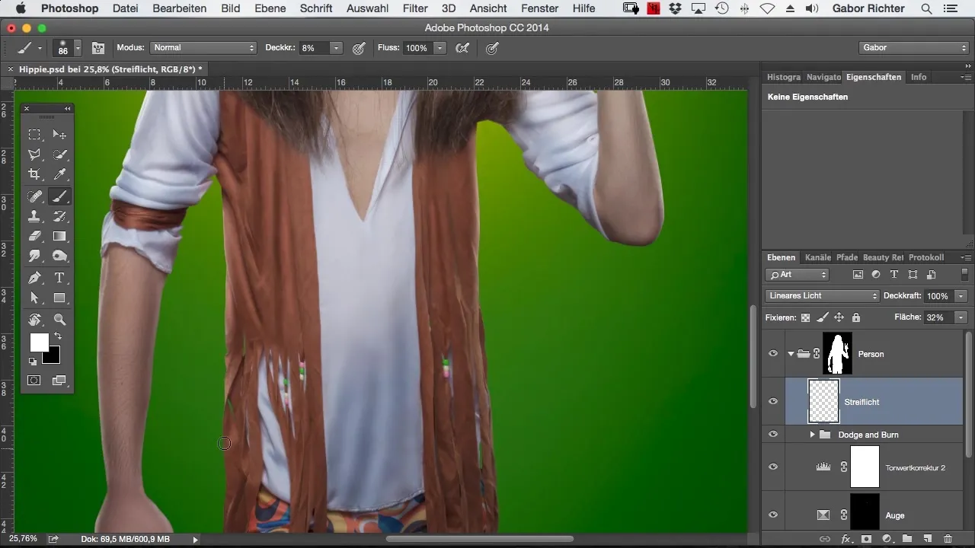Open the Fluss flow dropdown arrow
This screenshot has width=975, height=548.
click(440, 48)
